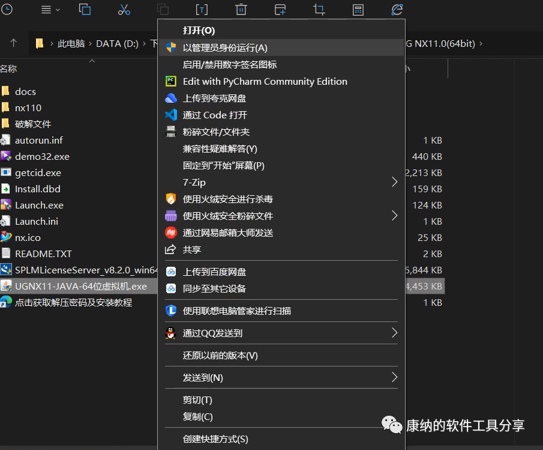This screenshot has width=543, height=450.
Task: Select 还原以前的版本(V)
Action: pos(281,355)
